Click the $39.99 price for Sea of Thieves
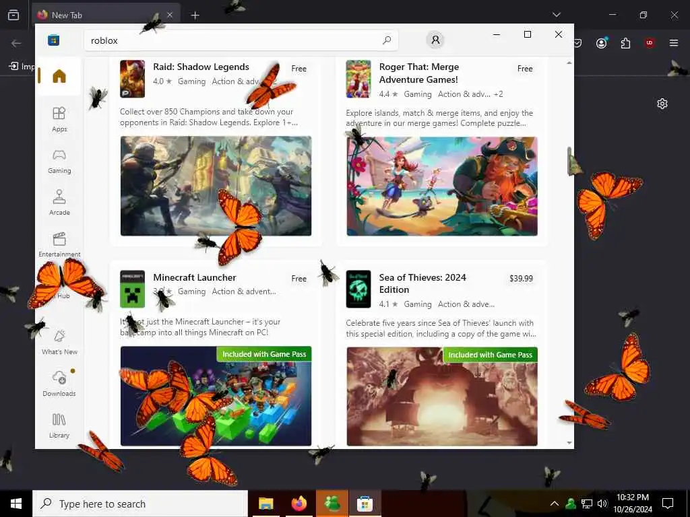 521,279
